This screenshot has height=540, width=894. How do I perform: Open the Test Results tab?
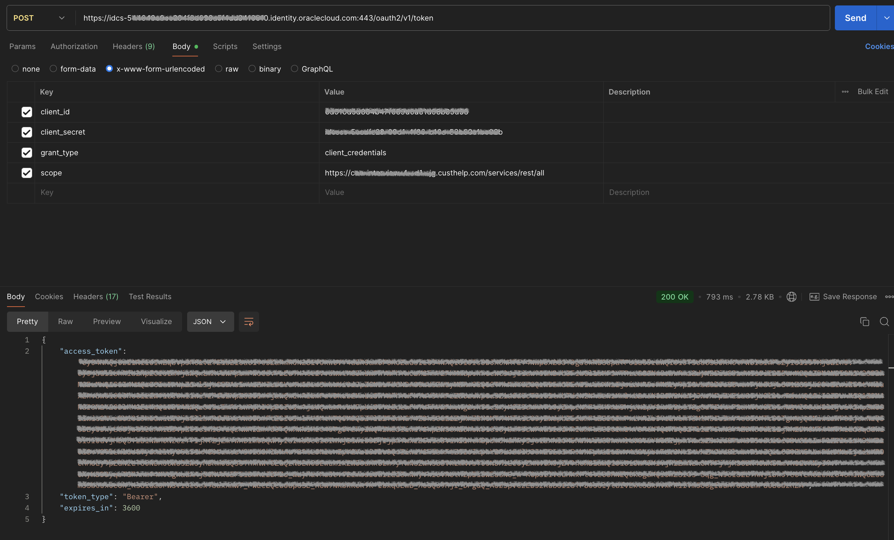click(x=150, y=296)
